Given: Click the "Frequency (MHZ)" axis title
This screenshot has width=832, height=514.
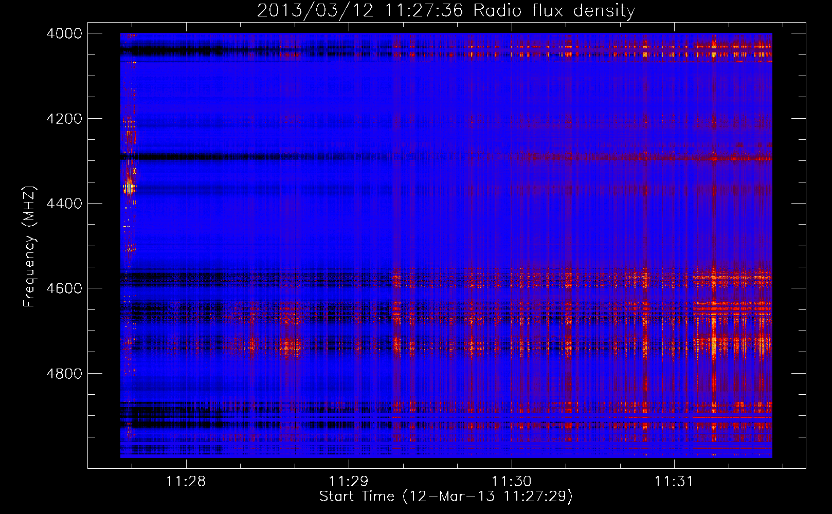Looking at the screenshot, I should [29, 247].
